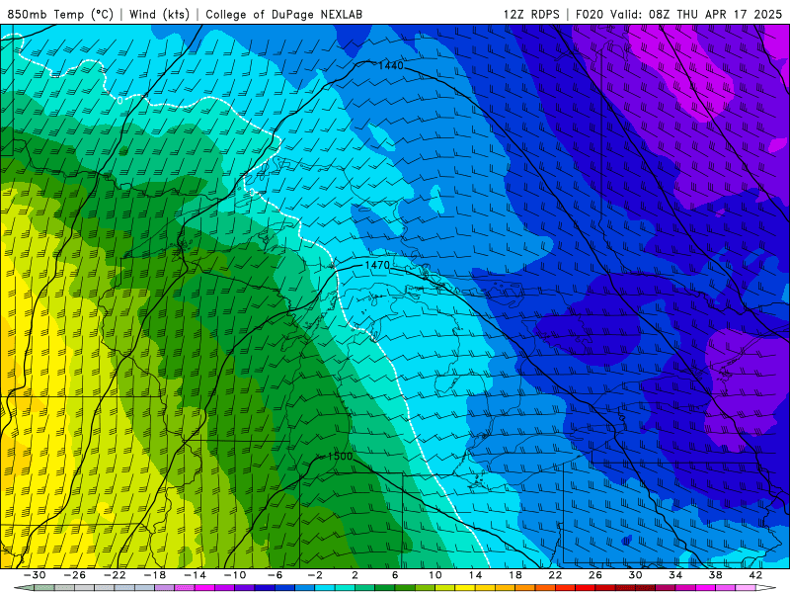Viewport: 790px width, 593px height.
Task: Click the -10 temperature scale label
Action: (235, 575)
